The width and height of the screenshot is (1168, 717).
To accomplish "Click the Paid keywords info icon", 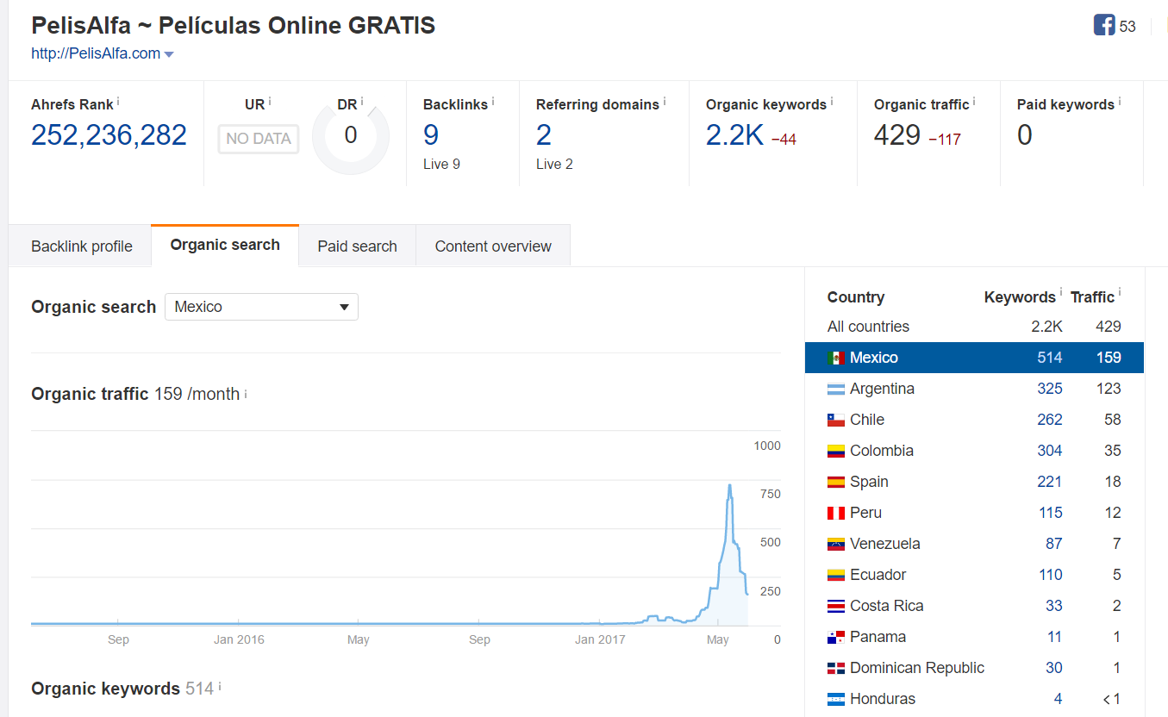I will click(x=1120, y=102).
